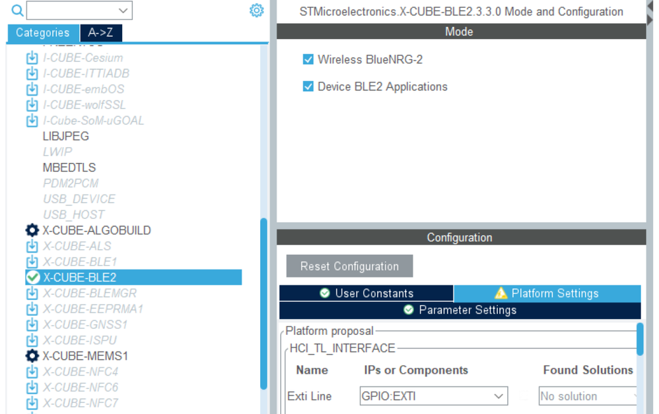Click the Reset Configuration button
The height and width of the screenshot is (414, 659).
click(349, 266)
